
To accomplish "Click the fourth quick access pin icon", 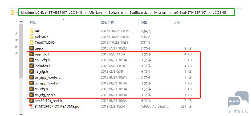I will point(16,53).
